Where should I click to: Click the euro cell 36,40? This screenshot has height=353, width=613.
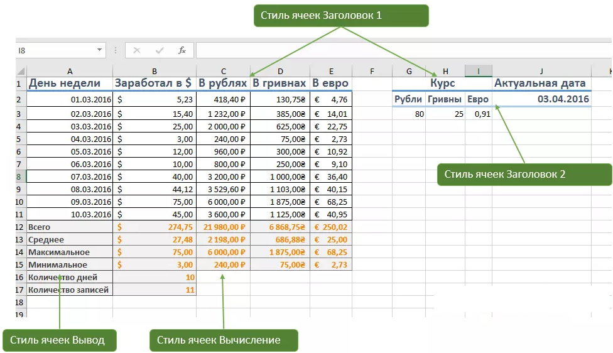(x=331, y=176)
